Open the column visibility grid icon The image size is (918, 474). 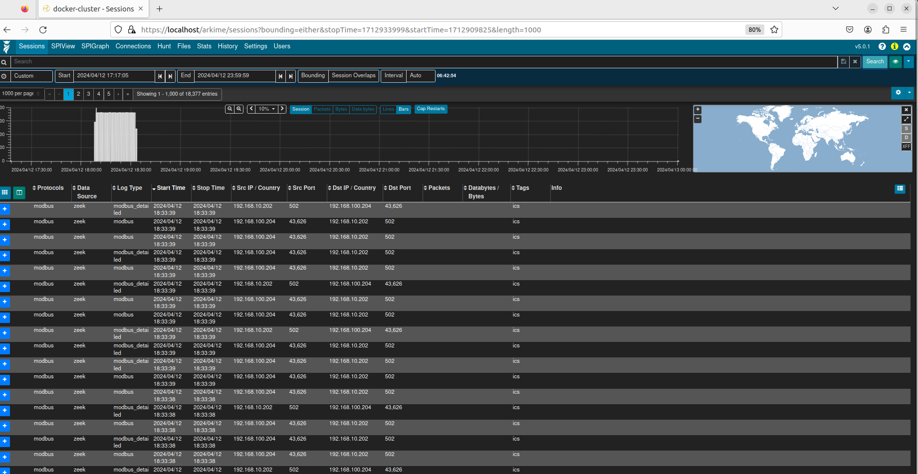click(x=5, y=192)
